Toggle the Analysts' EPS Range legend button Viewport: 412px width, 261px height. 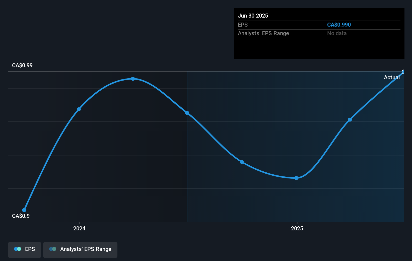pos(80,249)
